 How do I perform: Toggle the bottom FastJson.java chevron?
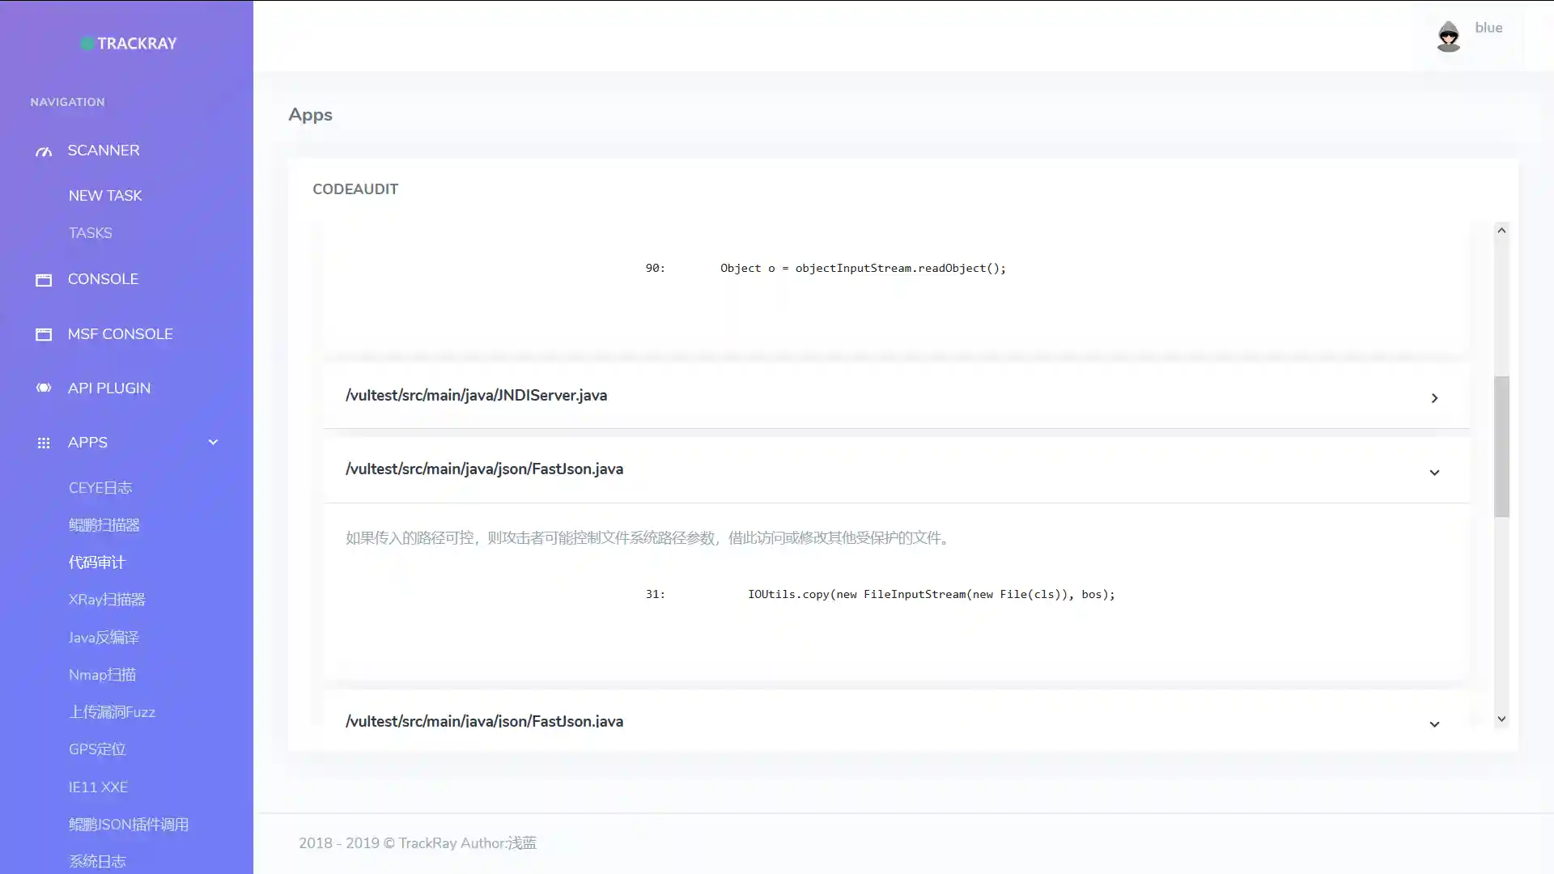pyautogui.click(x=1433, y=723)
